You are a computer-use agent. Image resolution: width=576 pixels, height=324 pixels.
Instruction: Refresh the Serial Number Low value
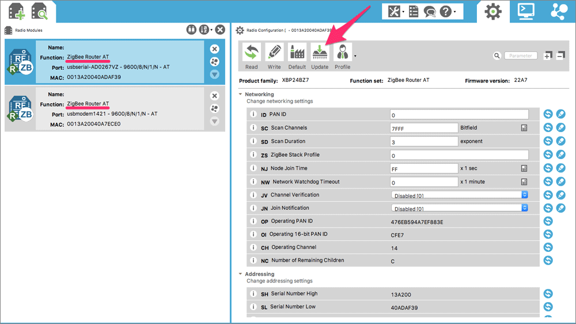[548, 307]
